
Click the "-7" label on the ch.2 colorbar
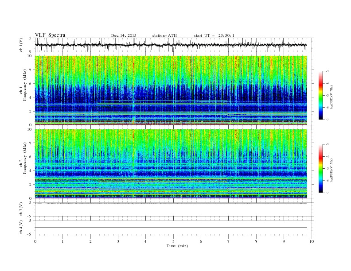(x=327, y=193)
